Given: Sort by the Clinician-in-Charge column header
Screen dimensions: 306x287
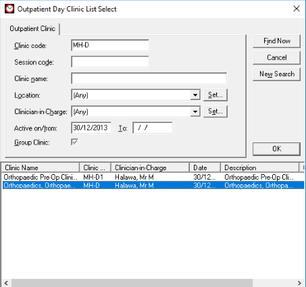Looking at the screenshot, I should point(150,167).
